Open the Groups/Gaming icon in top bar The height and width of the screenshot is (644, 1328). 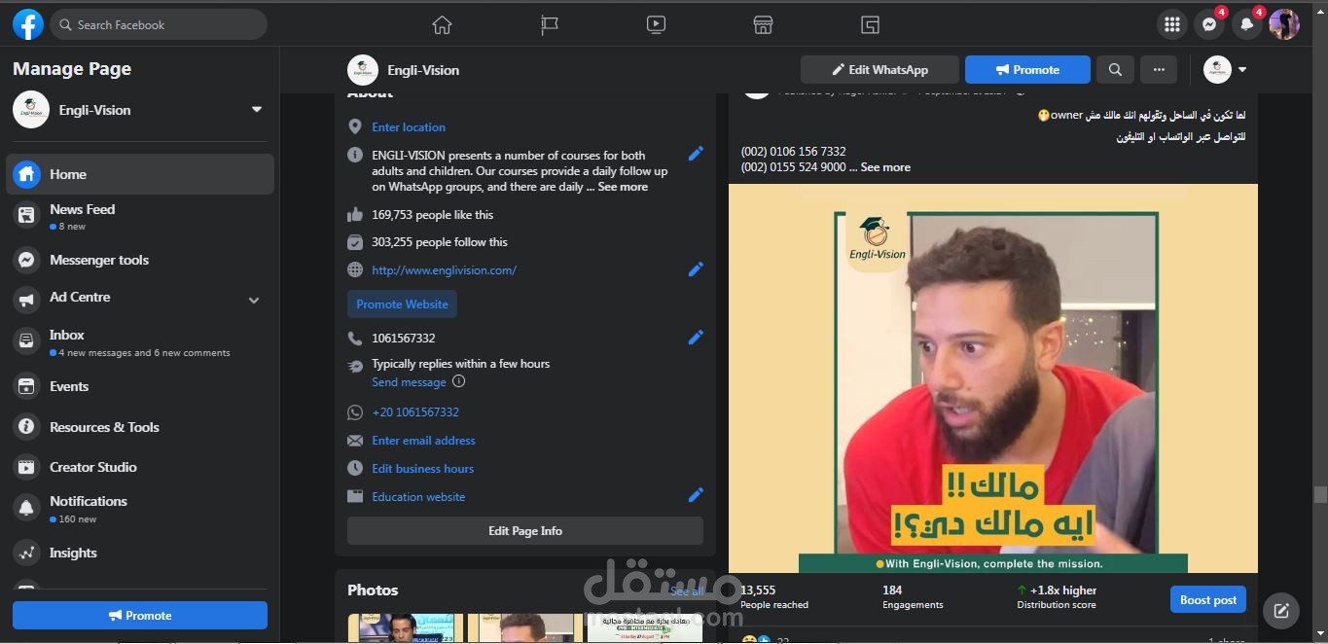pos(870,24)
